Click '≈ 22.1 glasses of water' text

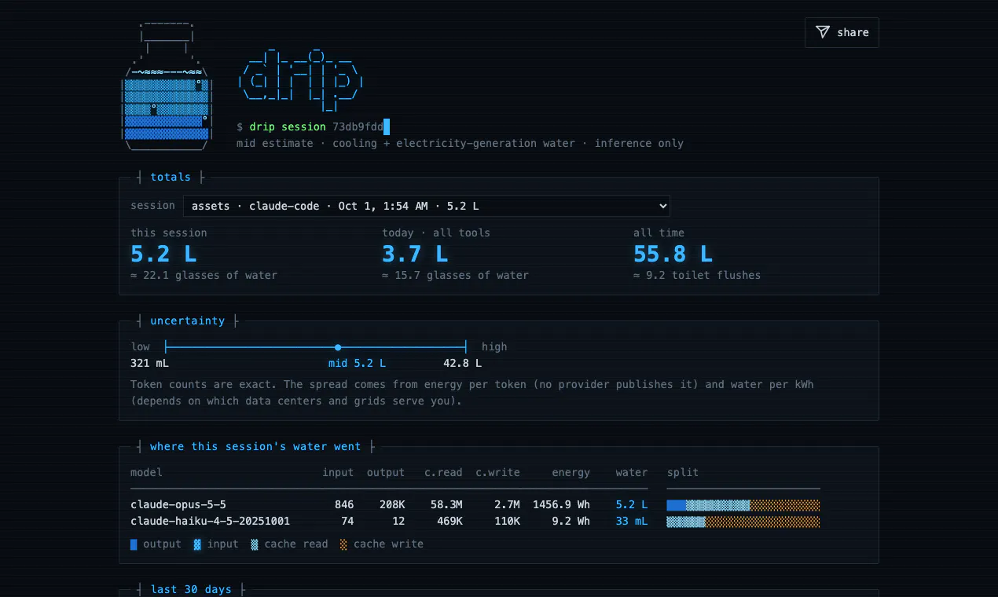(x=204, y=276)
